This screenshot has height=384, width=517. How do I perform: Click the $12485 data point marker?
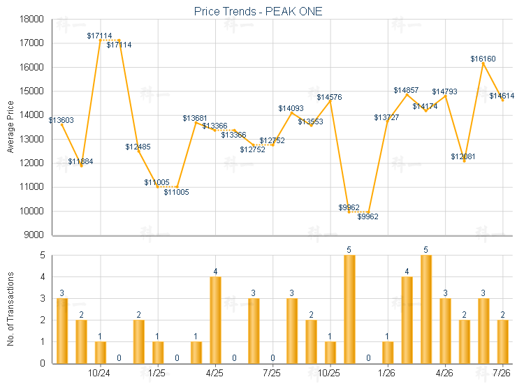tap(138, 152)
